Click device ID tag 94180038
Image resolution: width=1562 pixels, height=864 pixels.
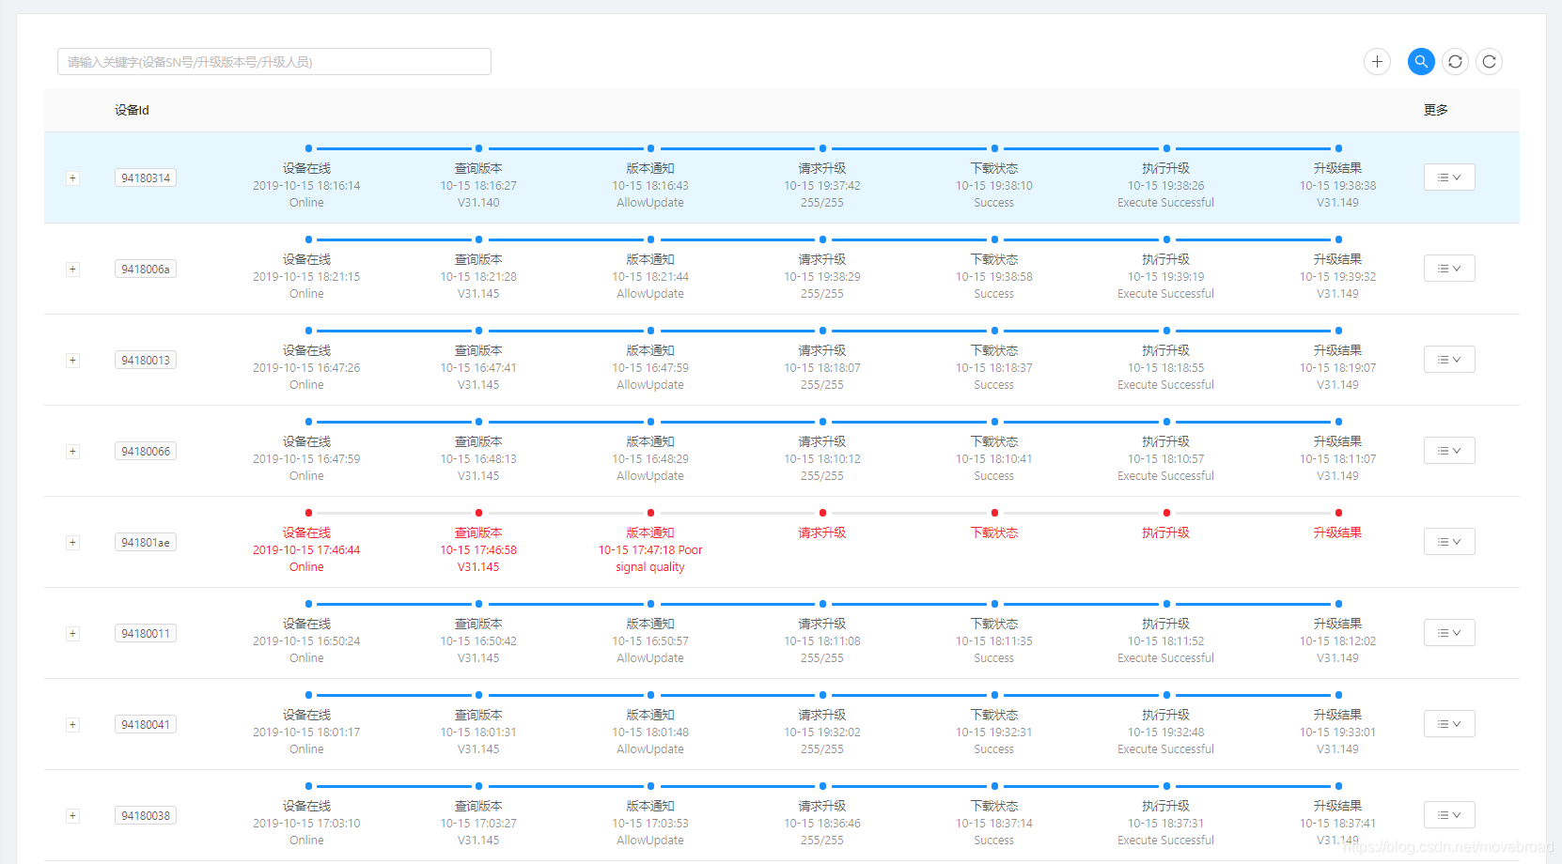click(x=146, y=816)
